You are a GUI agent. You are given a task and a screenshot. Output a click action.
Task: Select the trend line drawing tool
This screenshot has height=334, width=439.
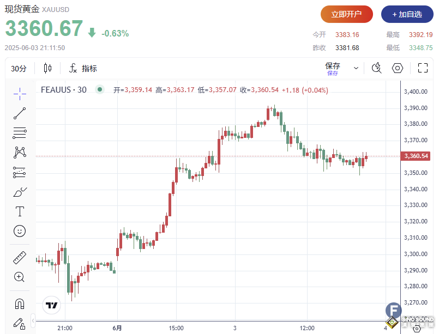click(x=19, y=113)
